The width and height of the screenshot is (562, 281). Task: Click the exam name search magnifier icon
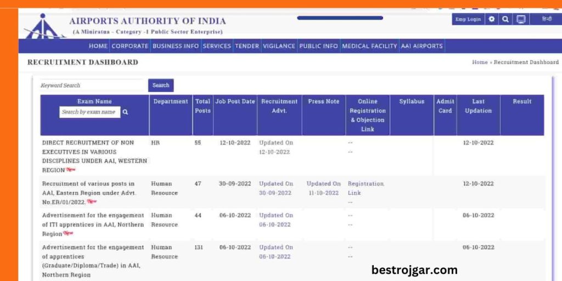tap(125, 112)
